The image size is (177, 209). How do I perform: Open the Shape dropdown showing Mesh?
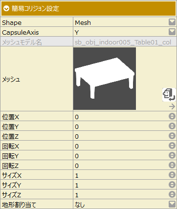tap(172, 22)
